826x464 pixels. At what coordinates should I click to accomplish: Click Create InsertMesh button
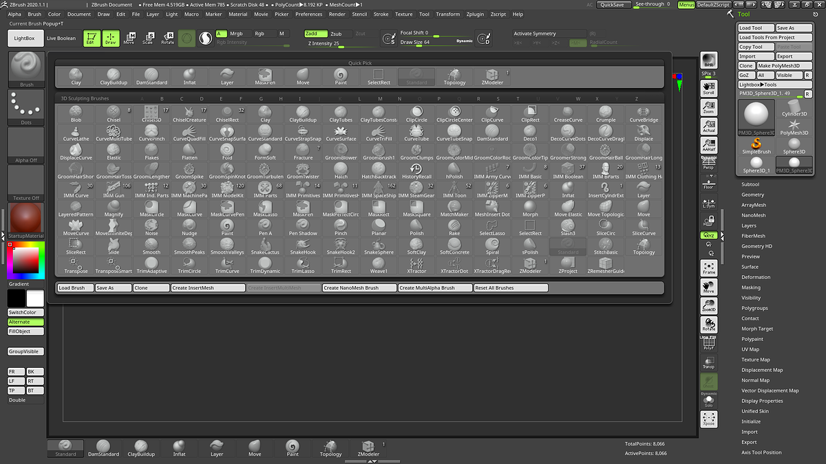pyautogui.click(x=208, y=288)
